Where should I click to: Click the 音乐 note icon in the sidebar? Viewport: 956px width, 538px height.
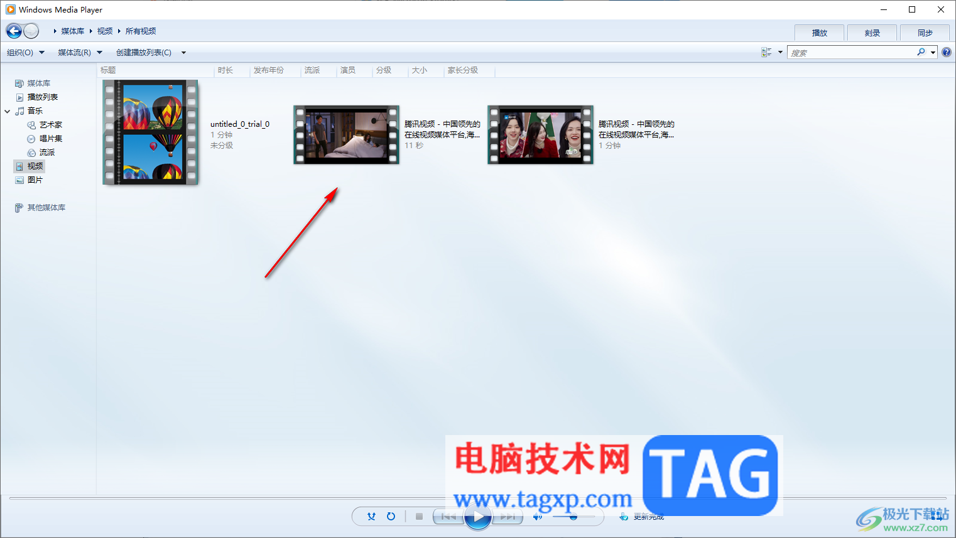tap(19, 111)
